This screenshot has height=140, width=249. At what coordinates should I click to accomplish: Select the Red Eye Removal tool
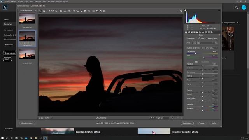click(x=77, y=11)
